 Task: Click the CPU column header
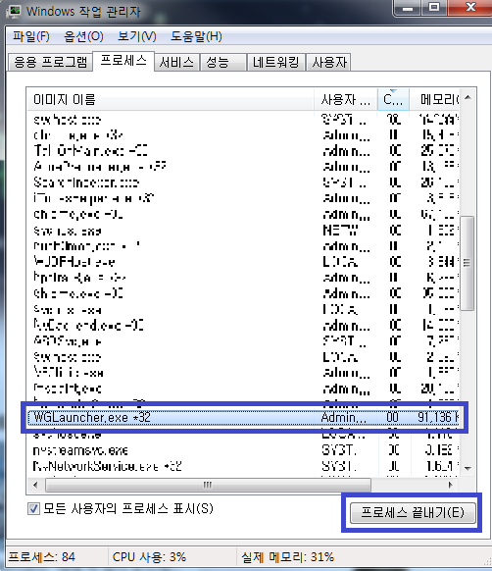[x=393, y=99]
